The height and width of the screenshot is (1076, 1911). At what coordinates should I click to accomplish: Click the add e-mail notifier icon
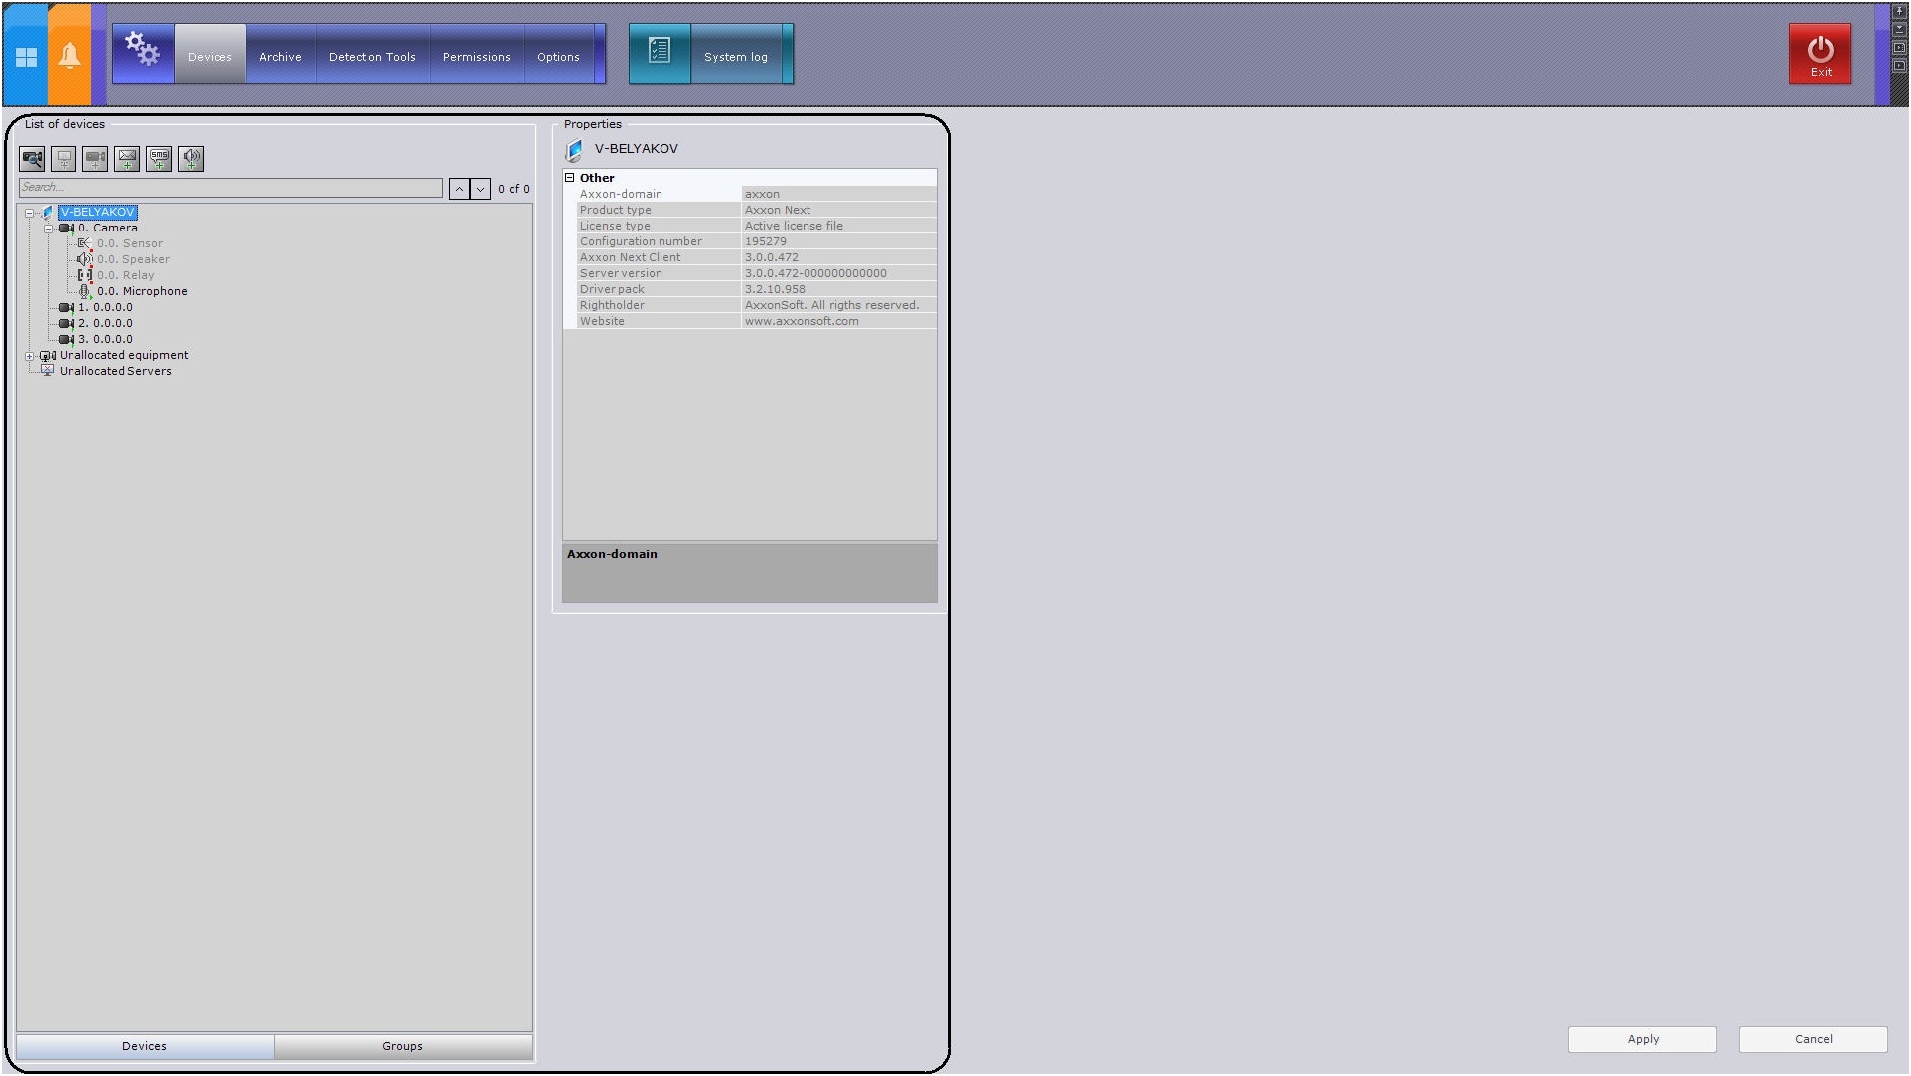click(x=127, y=159)
